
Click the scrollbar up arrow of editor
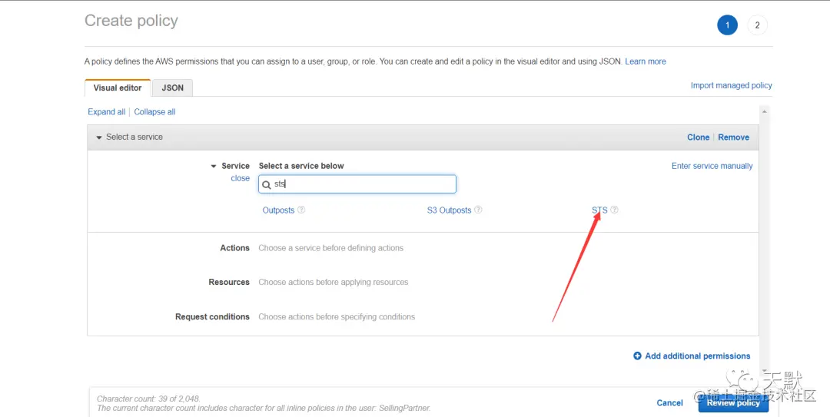[x=764, y=111]
